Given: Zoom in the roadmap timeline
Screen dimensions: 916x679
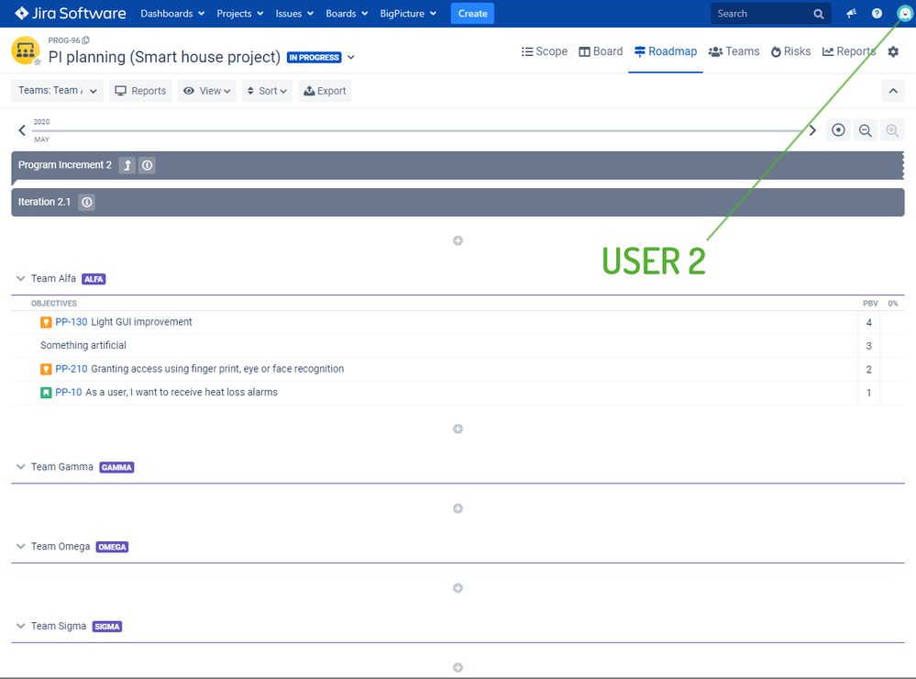Looking at the screenshot, I should pos(892,129).
